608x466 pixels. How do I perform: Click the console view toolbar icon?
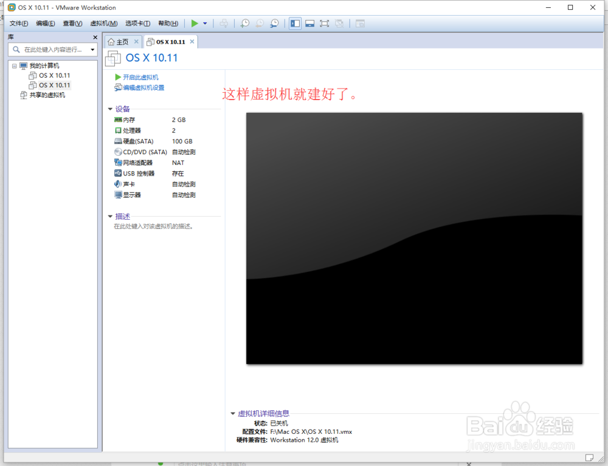tap(360, 23)
